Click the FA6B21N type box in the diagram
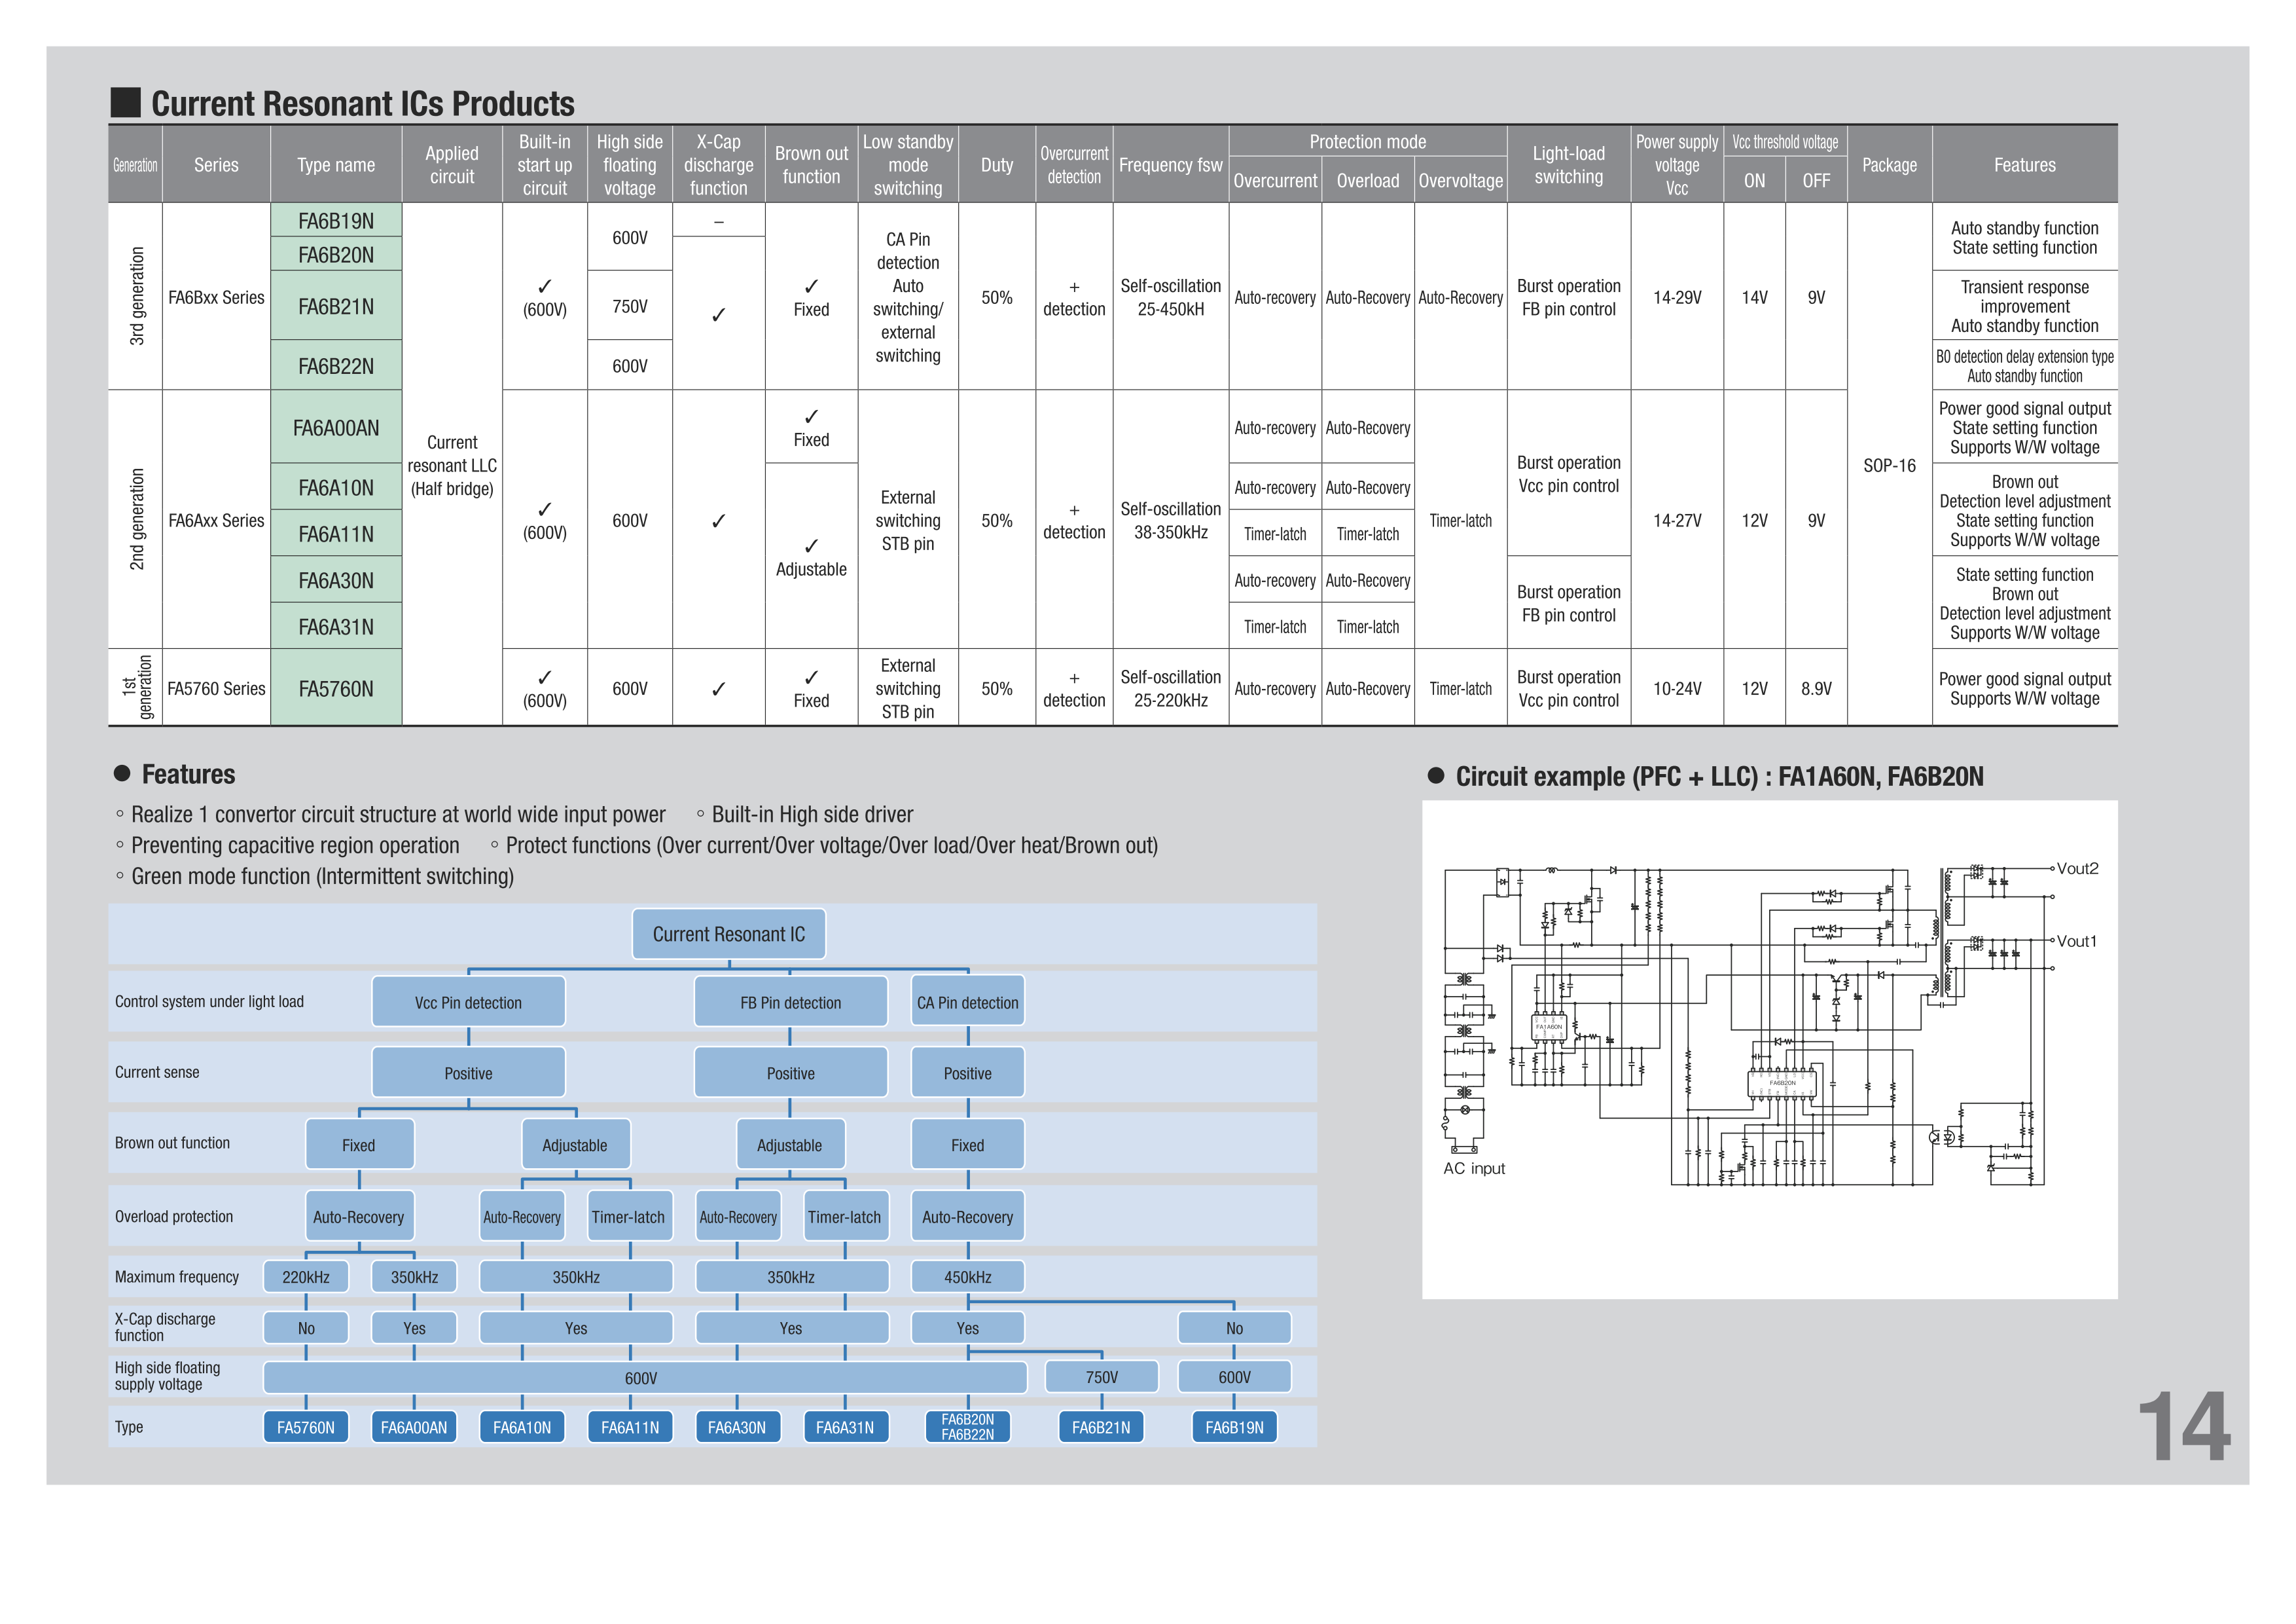 coord(1101,1427)
